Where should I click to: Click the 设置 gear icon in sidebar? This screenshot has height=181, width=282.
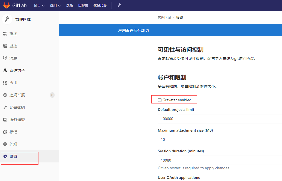(x=5, y=156)
